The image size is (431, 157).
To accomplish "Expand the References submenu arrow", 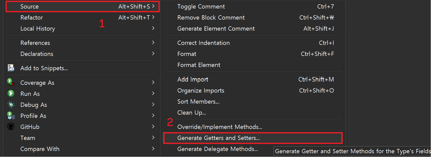I will 153,42.
